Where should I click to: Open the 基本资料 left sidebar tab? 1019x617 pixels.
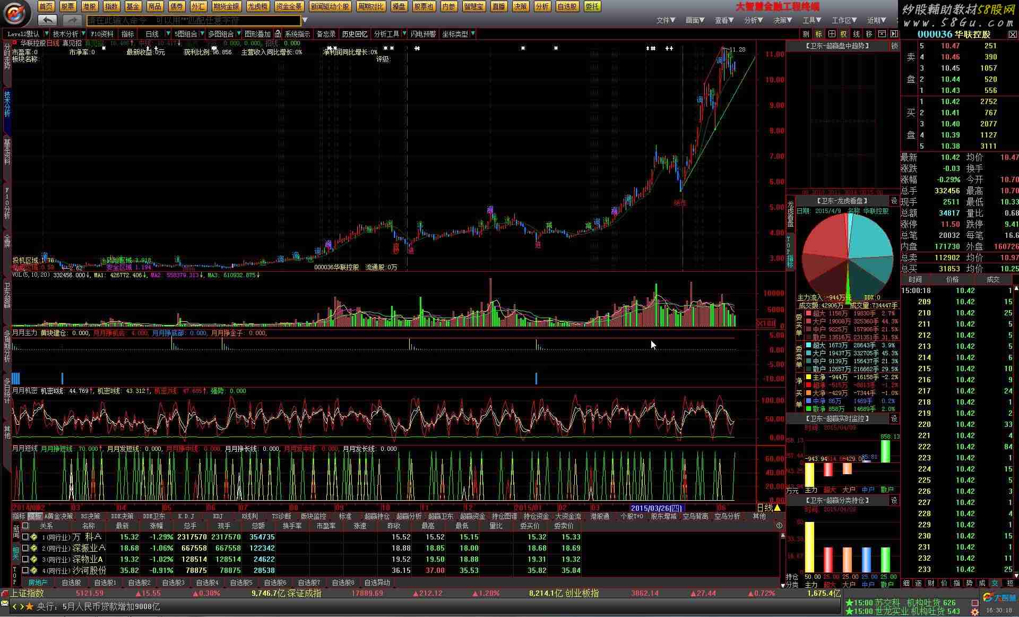[x=7, y=153]
